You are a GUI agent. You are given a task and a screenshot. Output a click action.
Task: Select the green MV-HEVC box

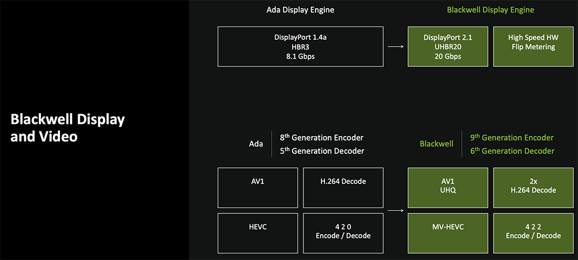(x=447, y=231)
